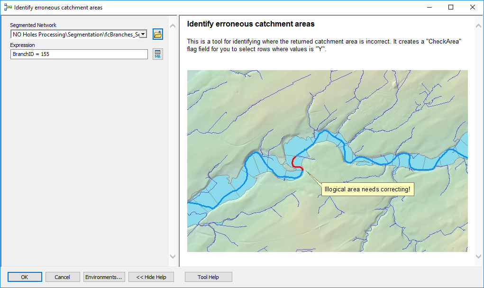Select the fcBranches segmentation entry in the combo box
484x288 pixels.
[x=76, y=34]
